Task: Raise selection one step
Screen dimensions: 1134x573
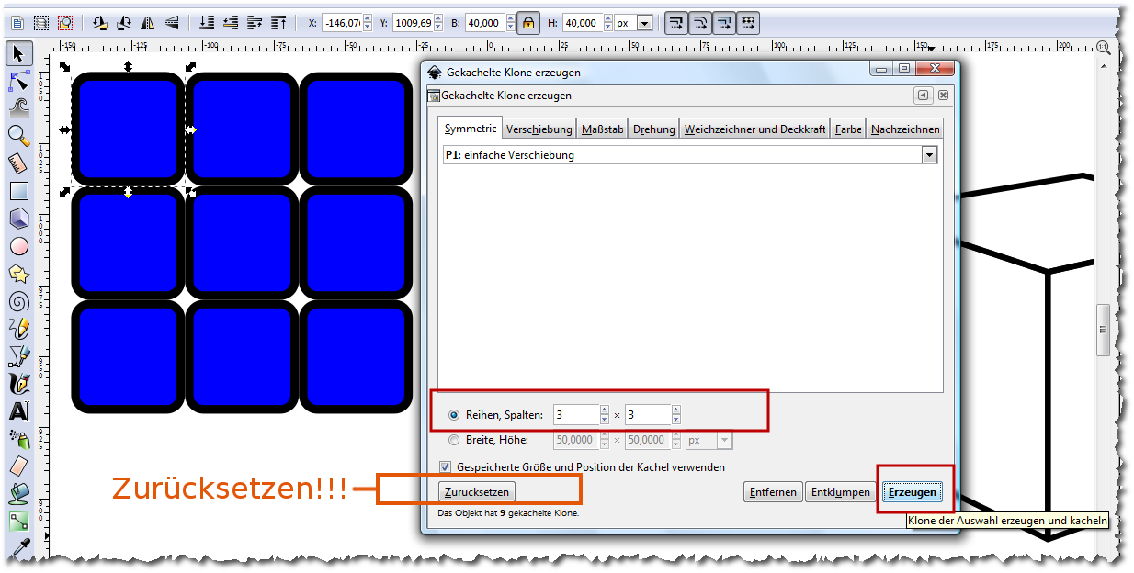Action: pos(255,22)
